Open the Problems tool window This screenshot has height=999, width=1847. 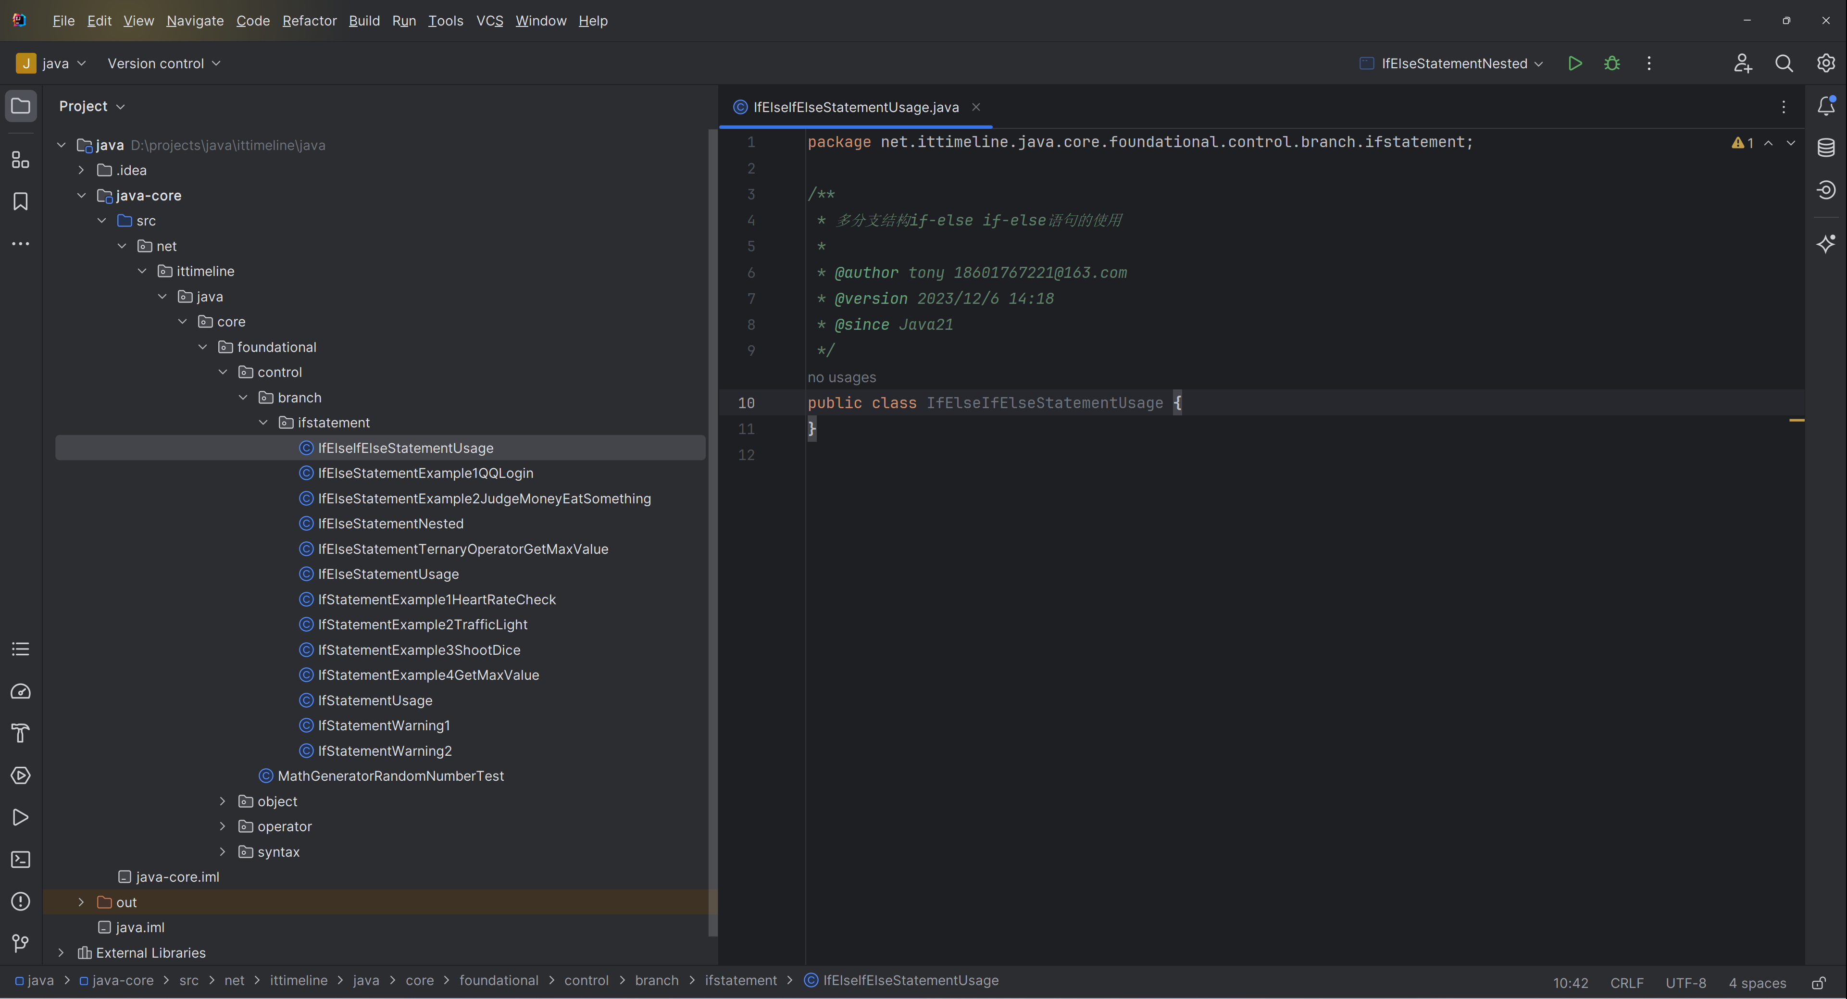tap(21, 901)
